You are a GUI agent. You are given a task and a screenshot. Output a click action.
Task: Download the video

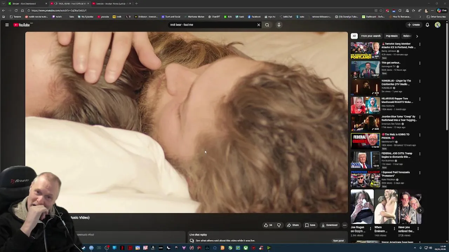click(x=329, y=225)
